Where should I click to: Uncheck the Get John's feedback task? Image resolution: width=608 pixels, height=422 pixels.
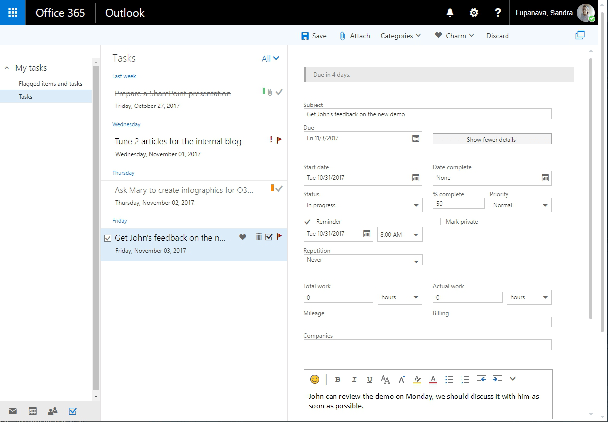pyautogui.click(x=108, y=237)
